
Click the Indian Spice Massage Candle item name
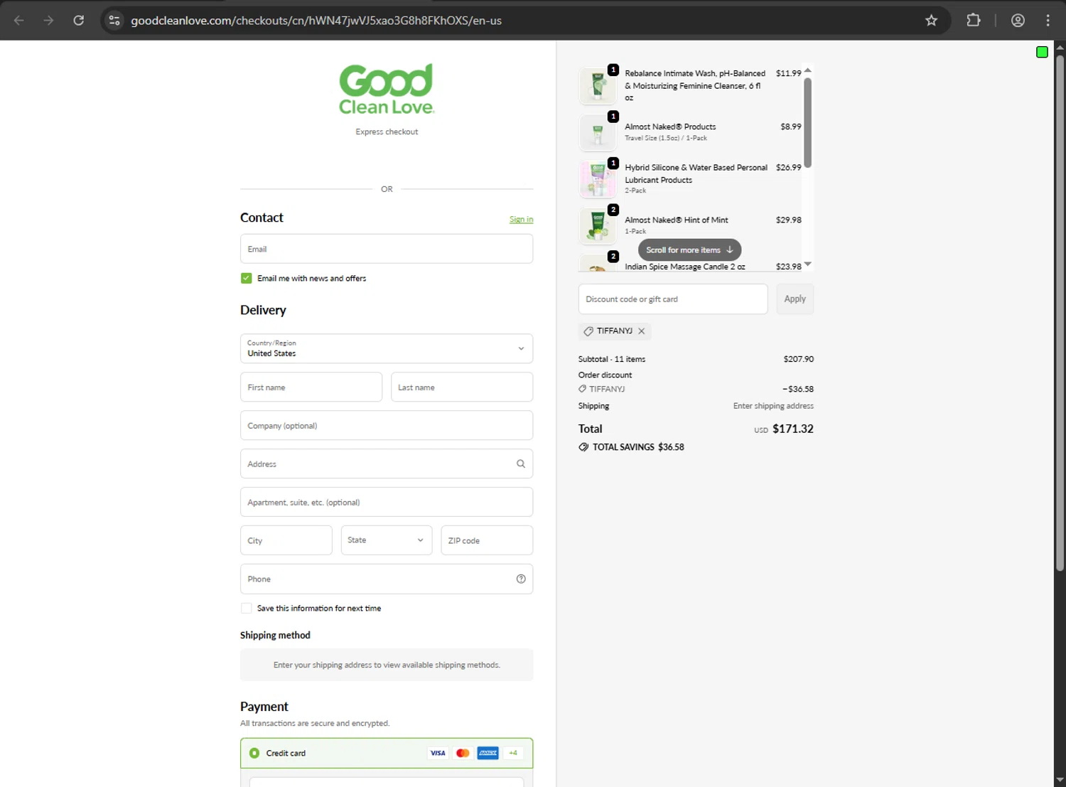coord(685,267)
